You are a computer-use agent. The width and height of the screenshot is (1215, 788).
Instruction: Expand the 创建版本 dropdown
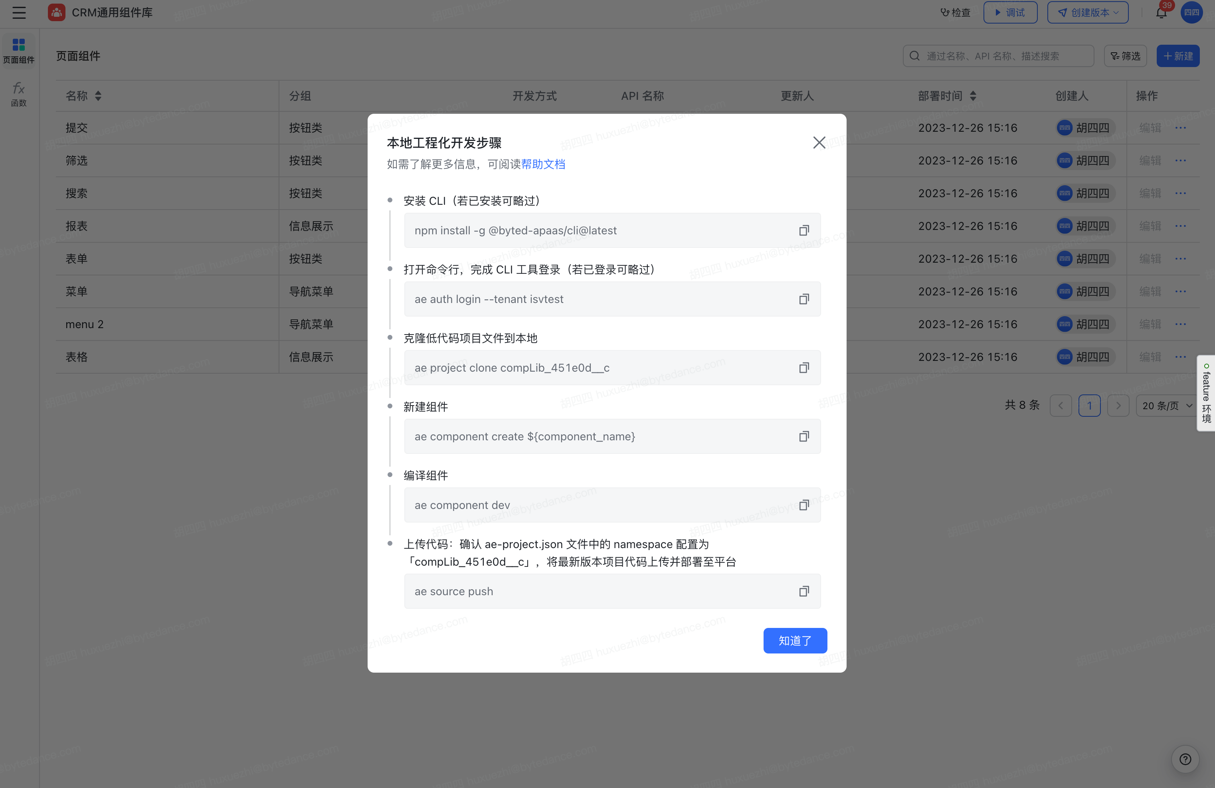tap(1087, 13)
